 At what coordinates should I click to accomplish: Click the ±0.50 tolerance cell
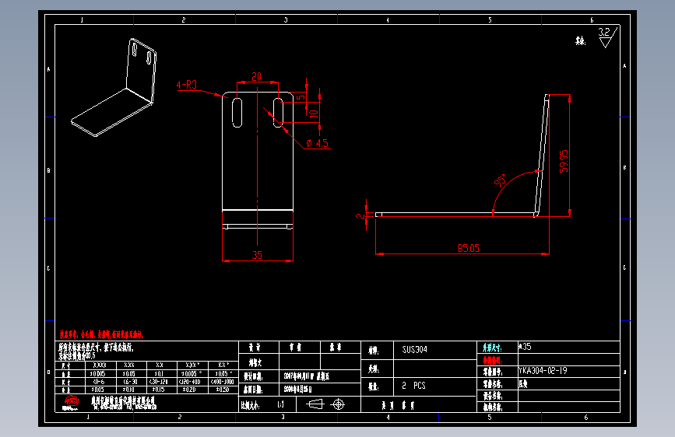point(223,390)
